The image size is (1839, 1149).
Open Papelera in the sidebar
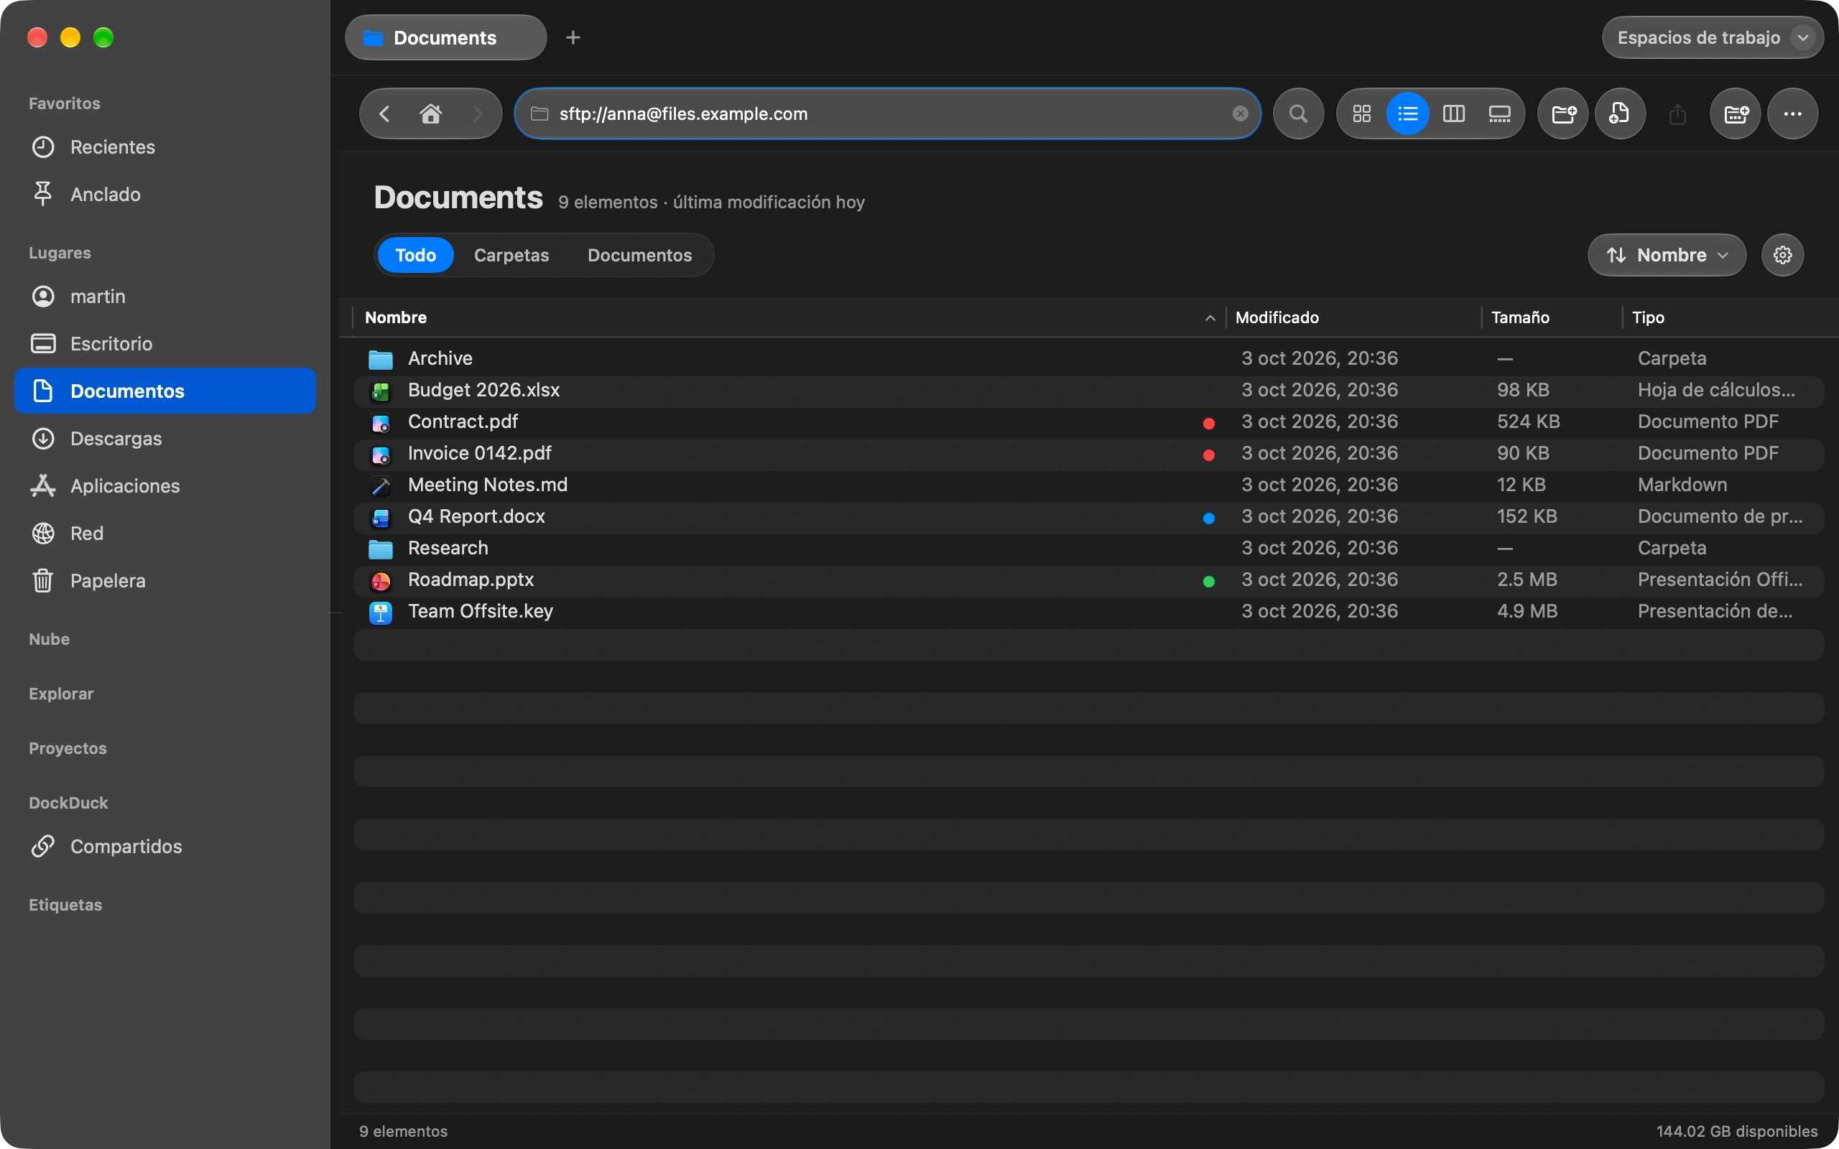click(x=165, y=580)
